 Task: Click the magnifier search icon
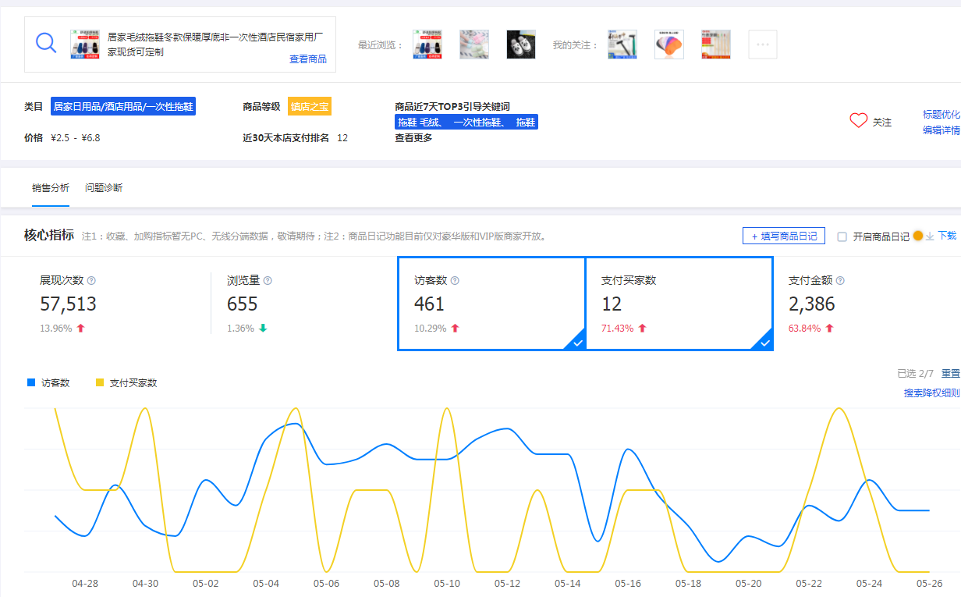coord(46,43)
